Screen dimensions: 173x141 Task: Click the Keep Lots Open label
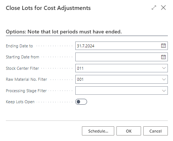pos(20,102)
